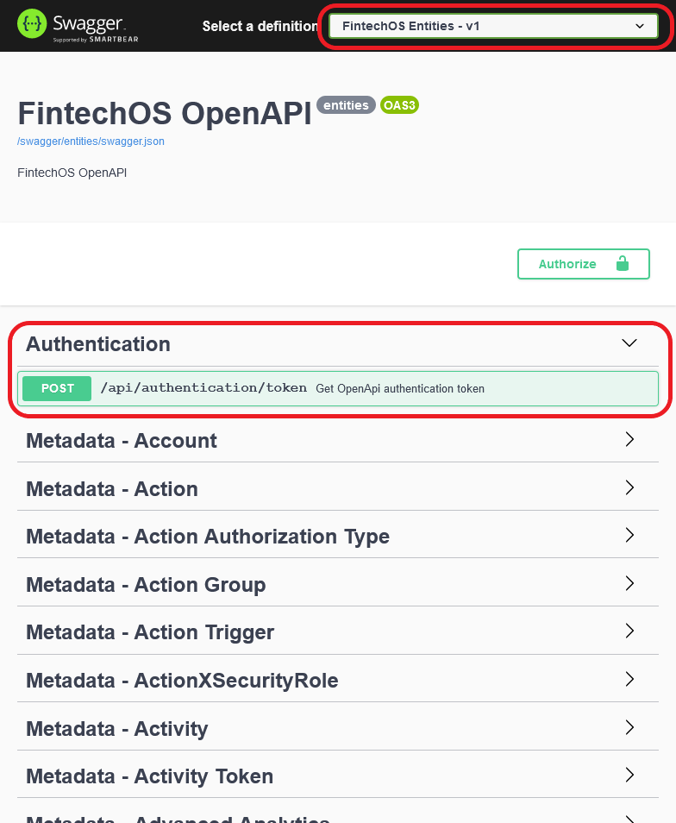Click the green OAS3 badge
Viewport: 676px width, 823px height.
399,105
